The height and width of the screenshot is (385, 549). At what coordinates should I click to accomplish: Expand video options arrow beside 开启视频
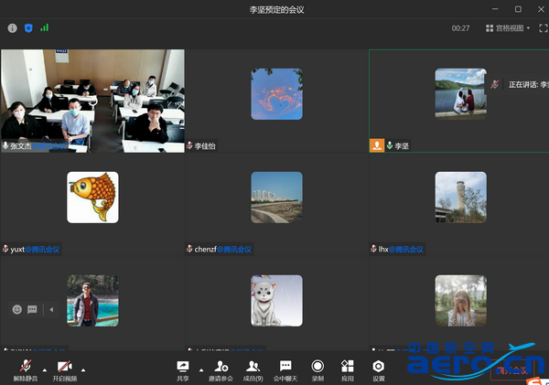[x=84, y=365]
